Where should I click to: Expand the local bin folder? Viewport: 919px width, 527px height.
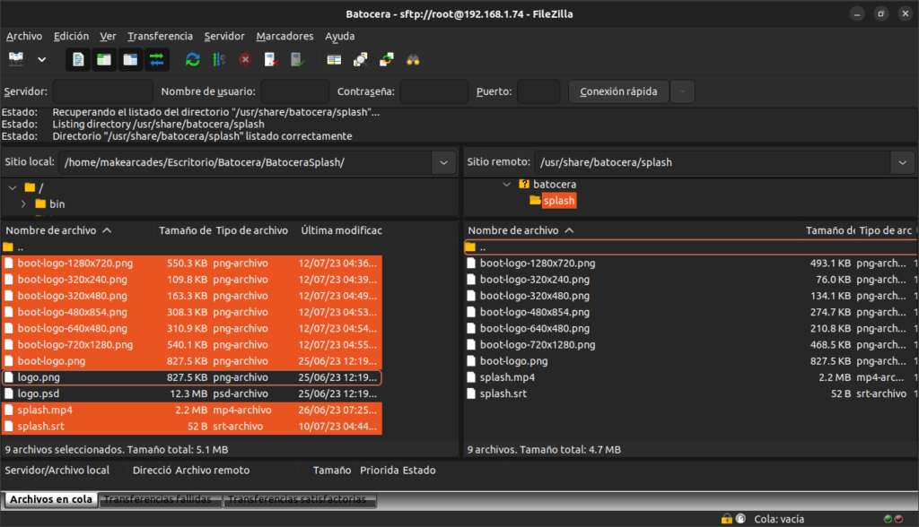[22, 203]
